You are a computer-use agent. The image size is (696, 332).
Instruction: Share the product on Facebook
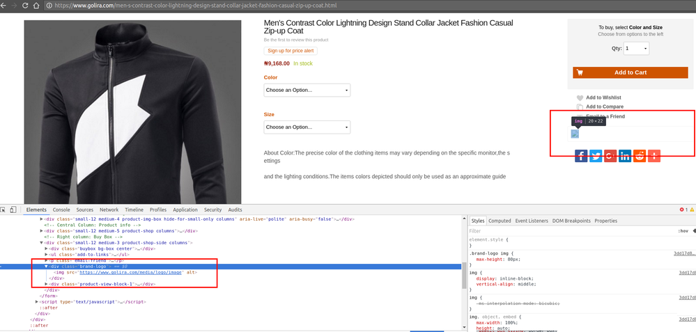click(x=581, y=156)
